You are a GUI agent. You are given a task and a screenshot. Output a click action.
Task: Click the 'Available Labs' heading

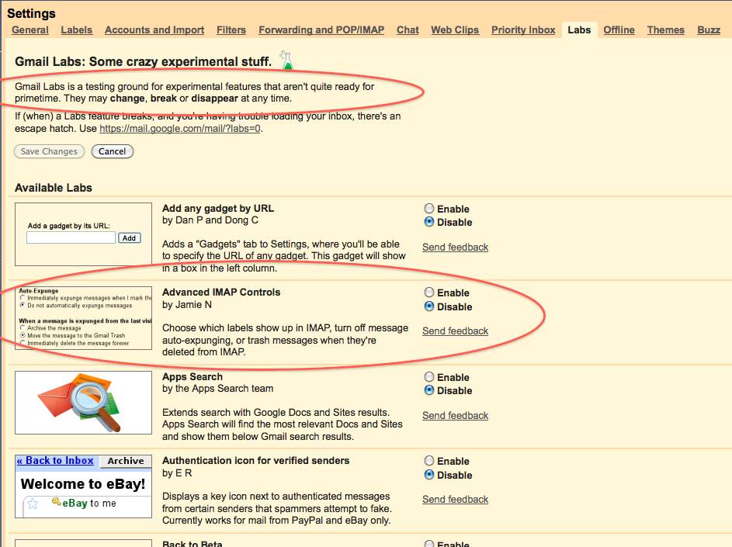(54, 188)
